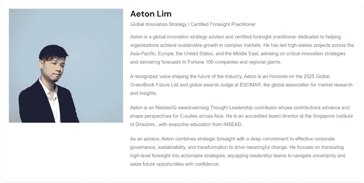Click the 'Singapore Institute of Directors' mention
Viewport: 364px width, 183px height.
241,120
